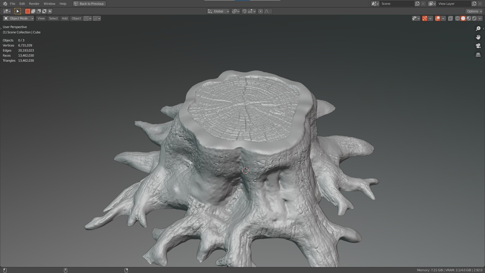
Task: Open the Object menu in viewport header
Action: (76, 18)
